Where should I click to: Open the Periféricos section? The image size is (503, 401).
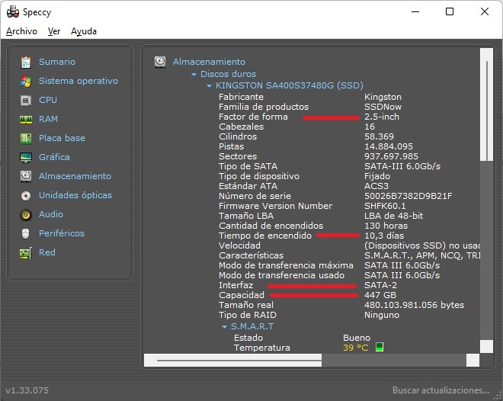(x=62, y=233)
